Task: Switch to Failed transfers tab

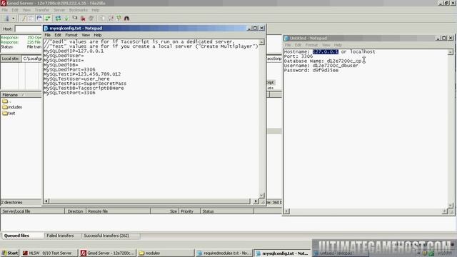Action: 60,236
